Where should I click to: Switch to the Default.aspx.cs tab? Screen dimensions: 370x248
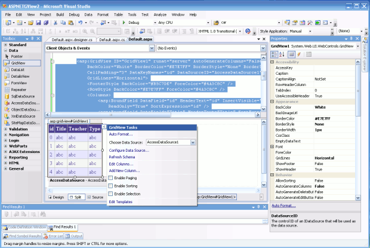[x=112, y=39]
